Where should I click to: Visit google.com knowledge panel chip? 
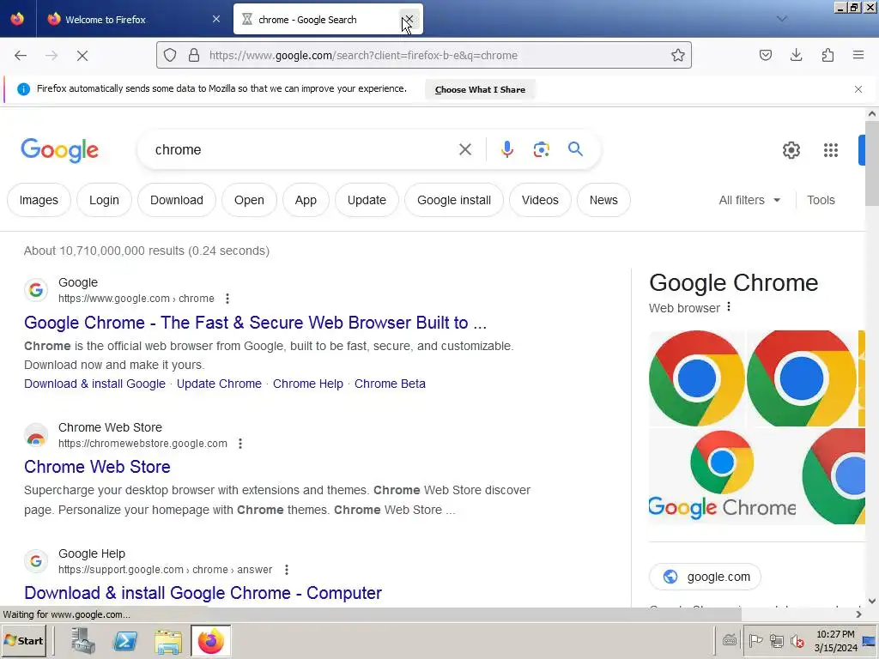click(705, 577)
